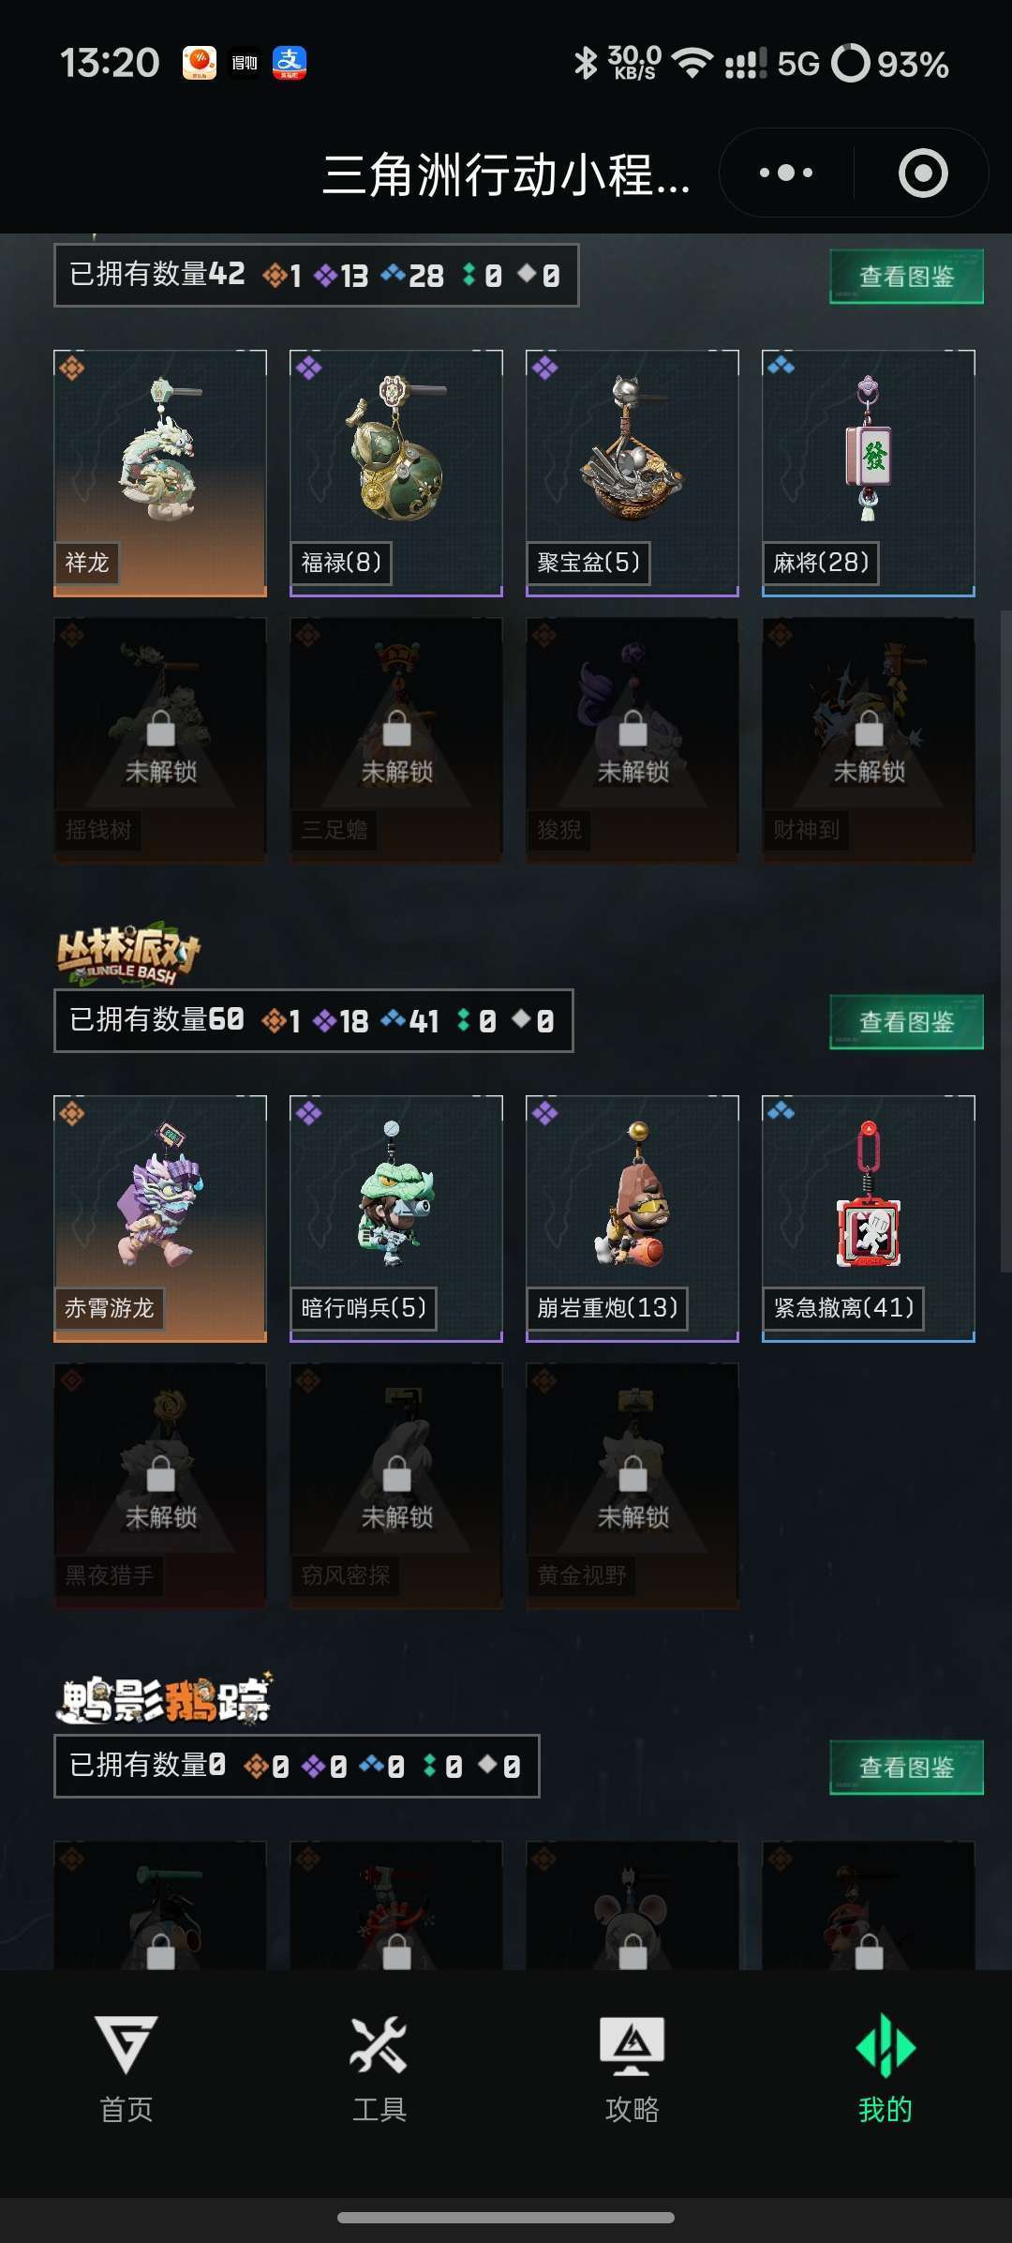The width and height of the screenshot is (1012, 2243).
Task: Open the 祥龙 dragon charm card
Action: tap(160, 474)
